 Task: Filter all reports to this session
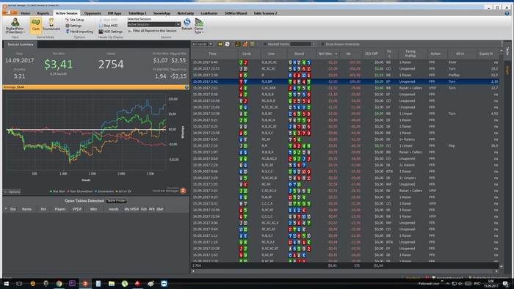pos(152,31)
